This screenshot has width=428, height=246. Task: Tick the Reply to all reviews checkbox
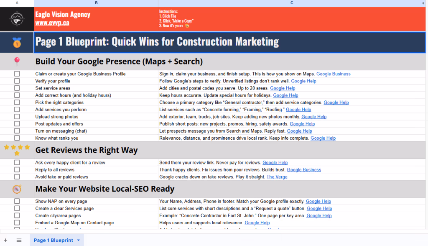click(17, 169)
